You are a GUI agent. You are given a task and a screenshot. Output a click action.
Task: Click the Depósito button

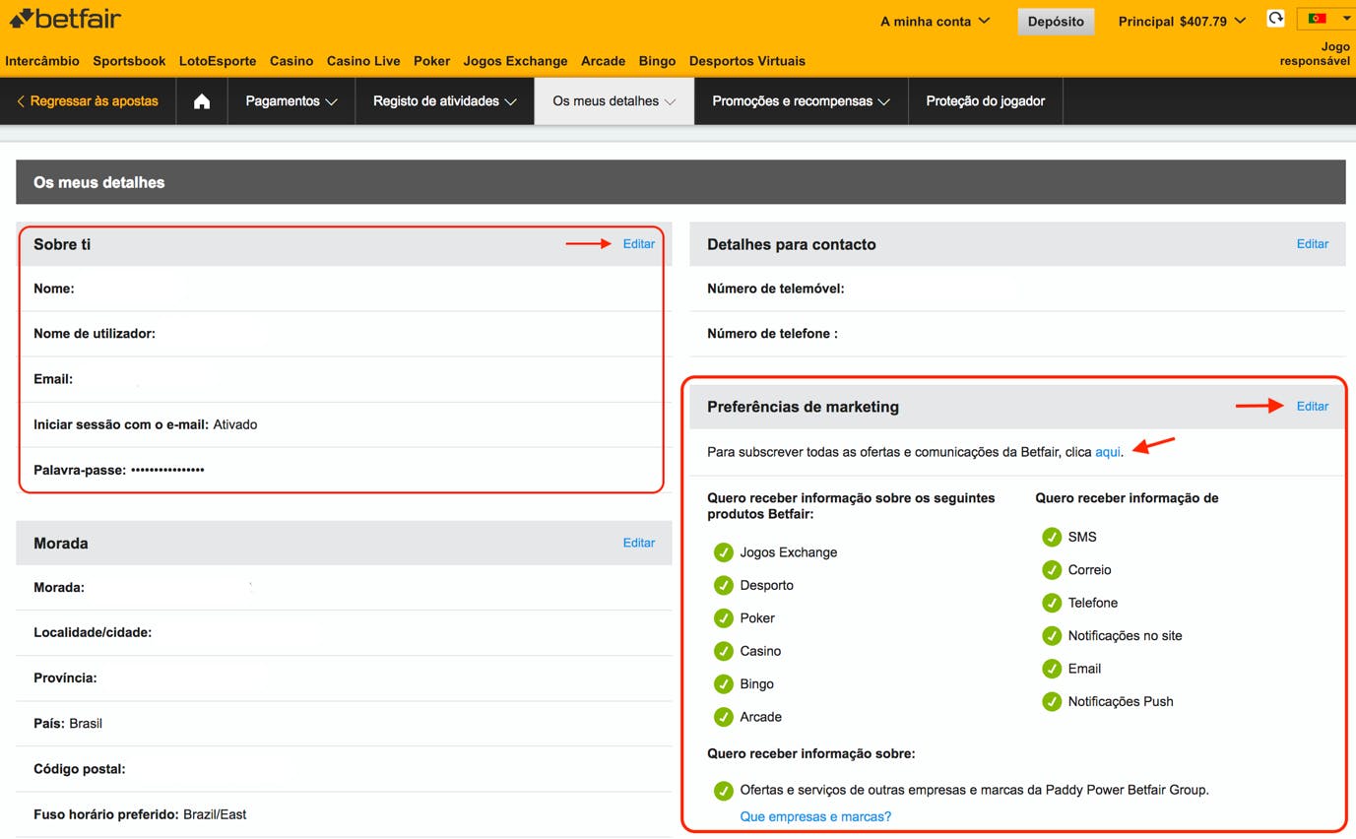click(1055, 22)
